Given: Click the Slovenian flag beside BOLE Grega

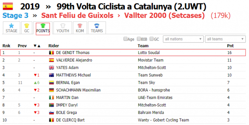Looking at the screenshot, I should 52,113.
